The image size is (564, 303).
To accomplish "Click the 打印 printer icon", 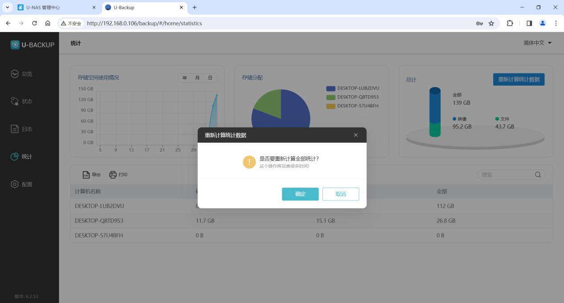I will point(113,175).
